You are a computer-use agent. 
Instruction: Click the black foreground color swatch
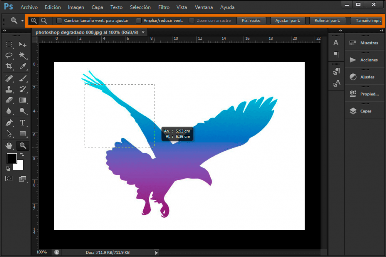(11, 158)
